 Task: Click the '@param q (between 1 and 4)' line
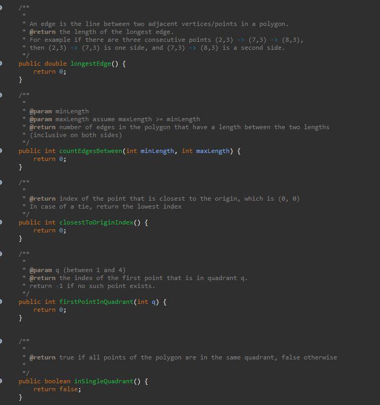point(78,270)
